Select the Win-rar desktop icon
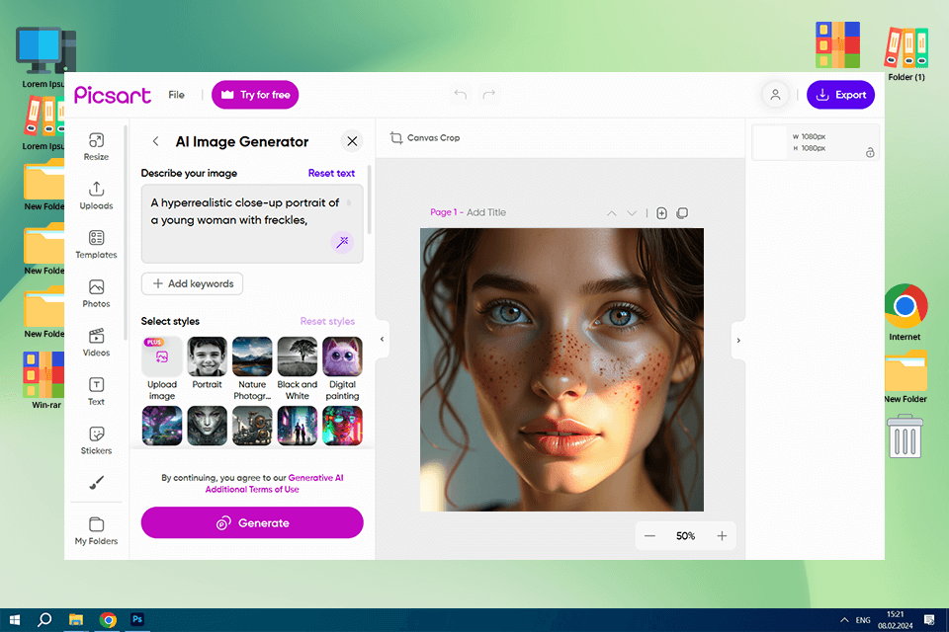 point(44,380)
